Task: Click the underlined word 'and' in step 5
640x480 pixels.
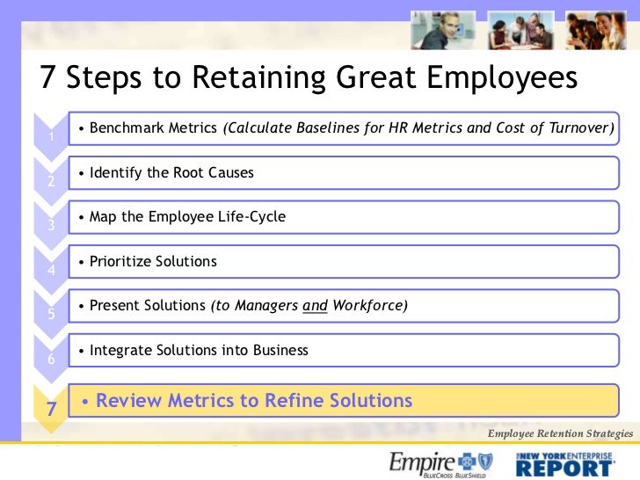Action: click(315, 306)
